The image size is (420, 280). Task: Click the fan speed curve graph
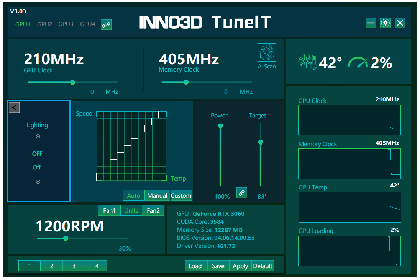pos(131,146)
